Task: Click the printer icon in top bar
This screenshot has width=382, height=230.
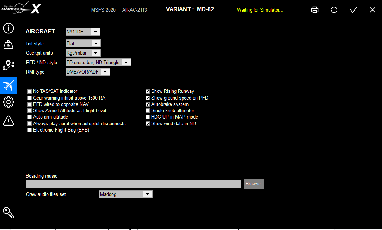Action: (x=315, y=10)
